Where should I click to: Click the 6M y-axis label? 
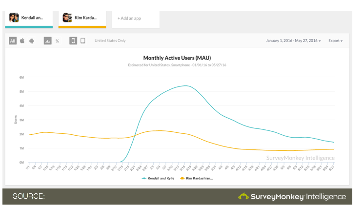pyautogui.click(x=21, y=78)
